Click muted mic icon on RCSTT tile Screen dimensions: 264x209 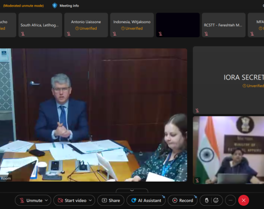click(206, 33)
